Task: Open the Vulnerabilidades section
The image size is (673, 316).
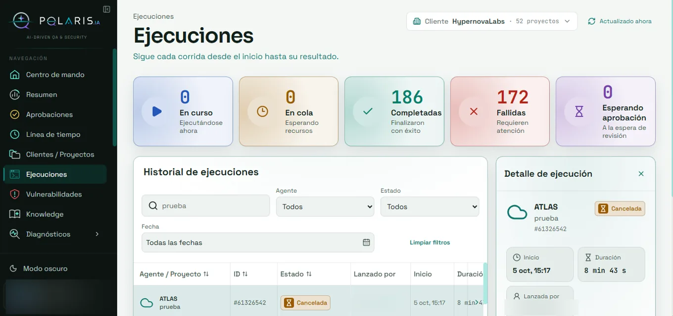Action: click(x=55, y=194)
